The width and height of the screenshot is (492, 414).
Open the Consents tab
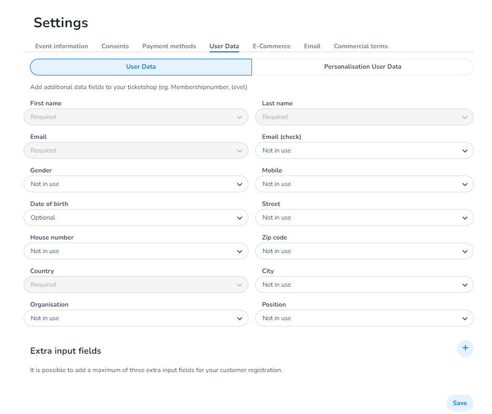pyautogui.click(x=115, y=46)
